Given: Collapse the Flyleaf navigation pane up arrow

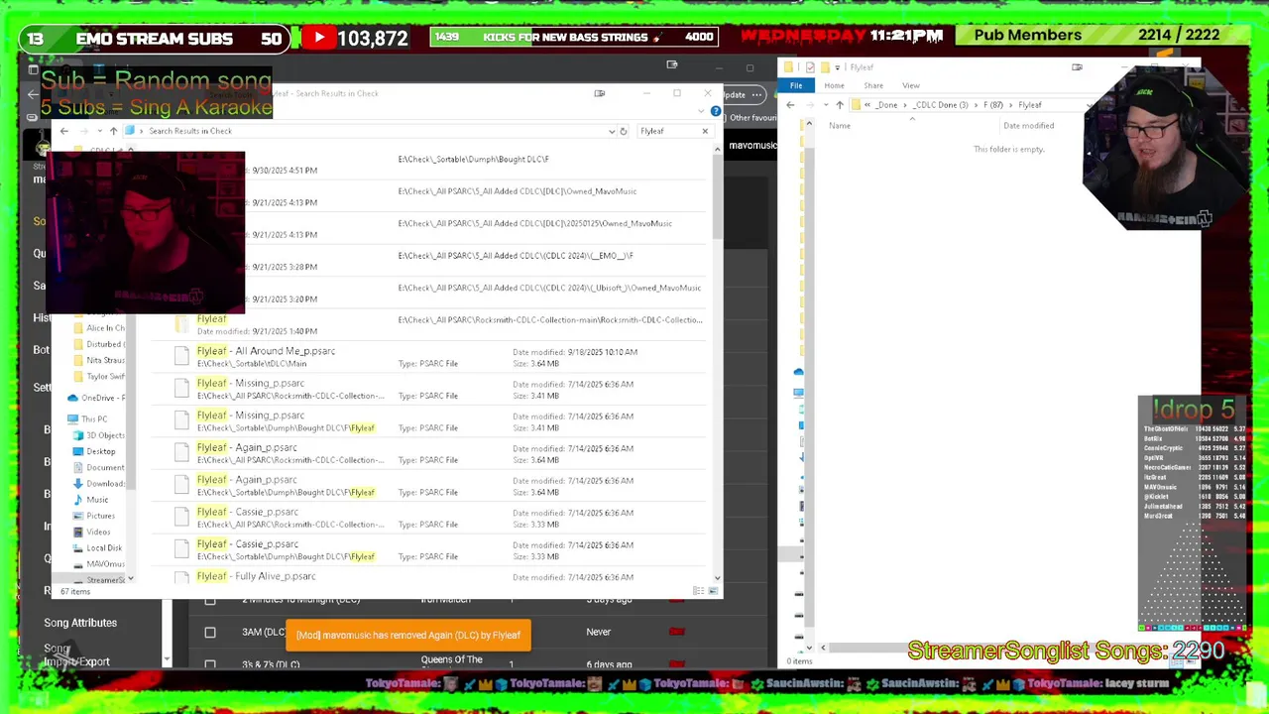Looking at the screenshot, I should pos(809,125).
